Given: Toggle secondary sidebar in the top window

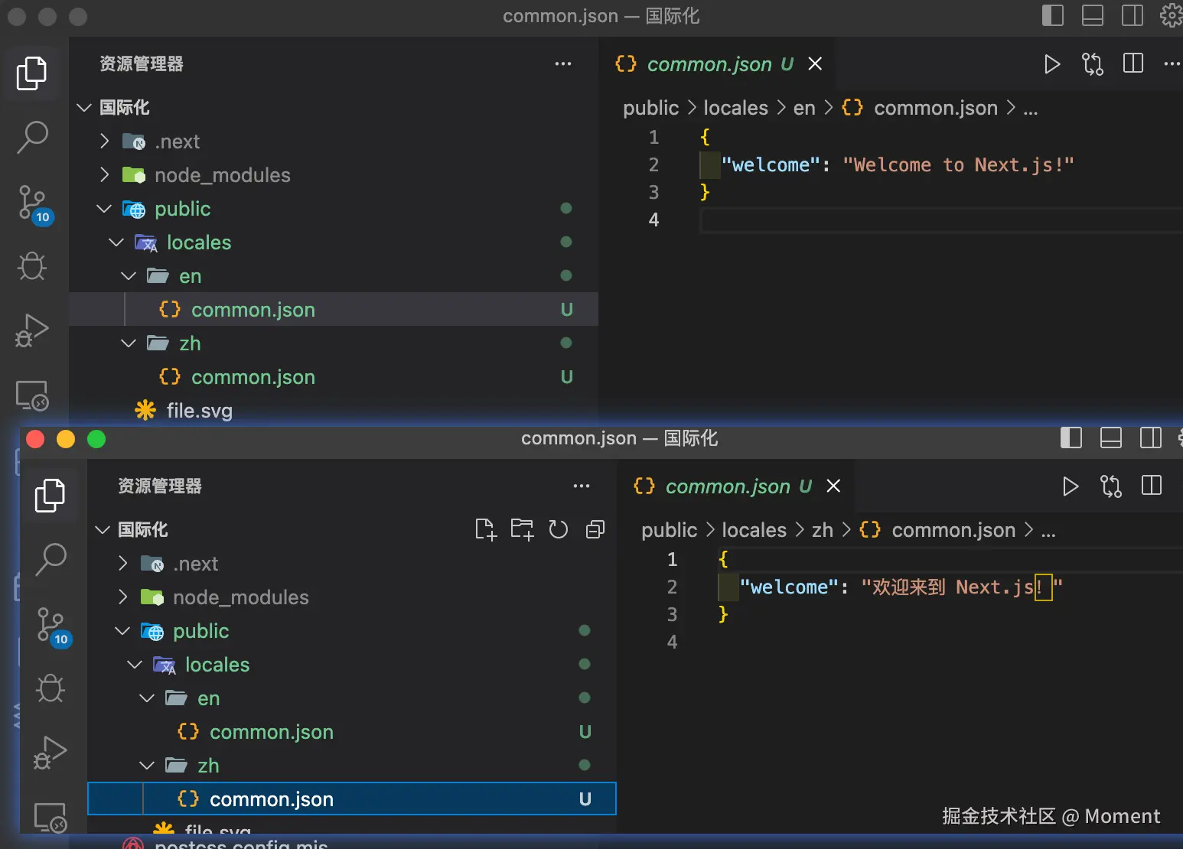Looking at the screenshot, I should [x=1132, y=15].
